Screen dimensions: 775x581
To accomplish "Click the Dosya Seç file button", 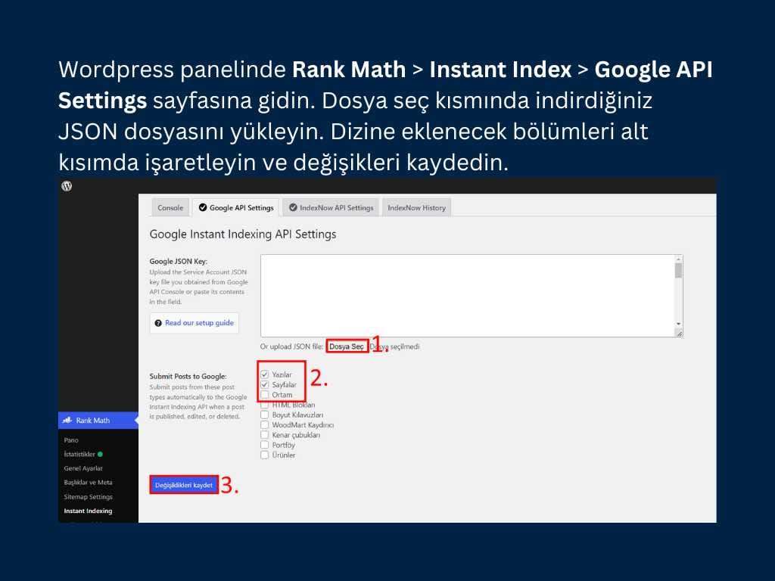I will [347, 346].
